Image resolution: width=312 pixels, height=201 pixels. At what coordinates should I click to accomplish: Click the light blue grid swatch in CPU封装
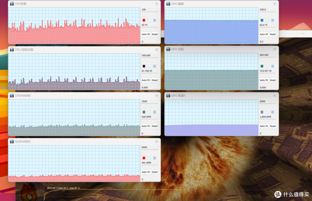pos(155,20)
